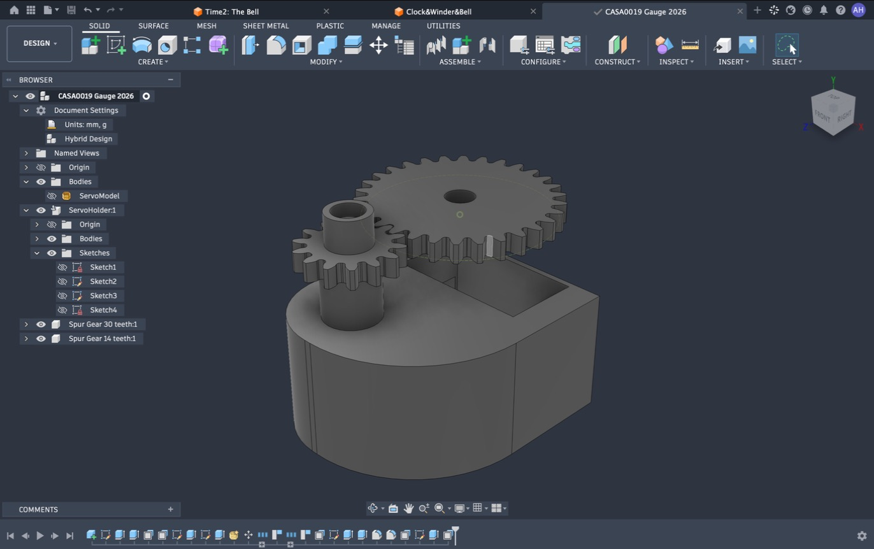Open Change Parameters in Modify group
This screenshot has height=549, width=874.
(x=405, y=45)
